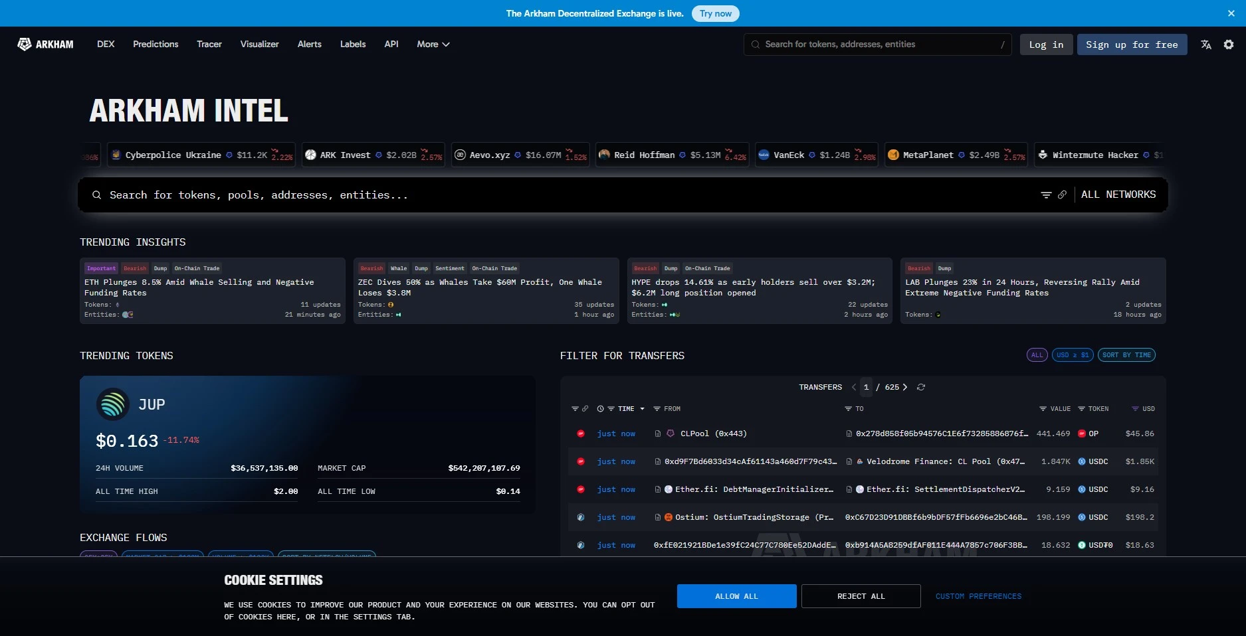Click the Velodrome Finance entity logo
The width and height of the screenshot is (1246, 636).
coord(860,461)
